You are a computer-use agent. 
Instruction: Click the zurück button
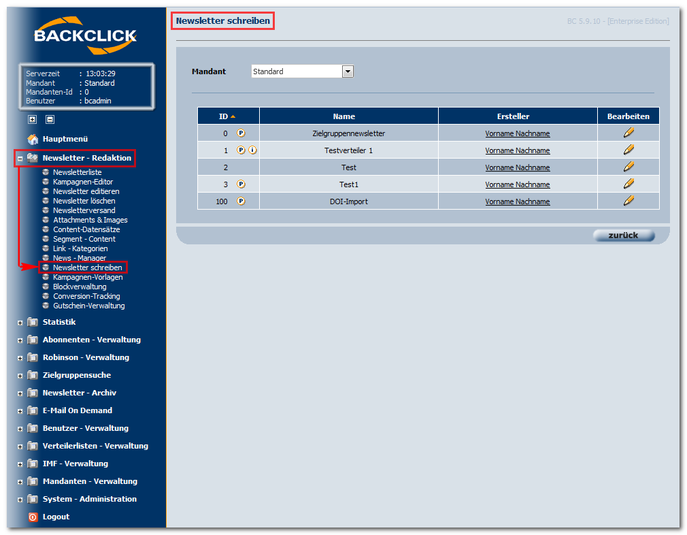point(624,236)
